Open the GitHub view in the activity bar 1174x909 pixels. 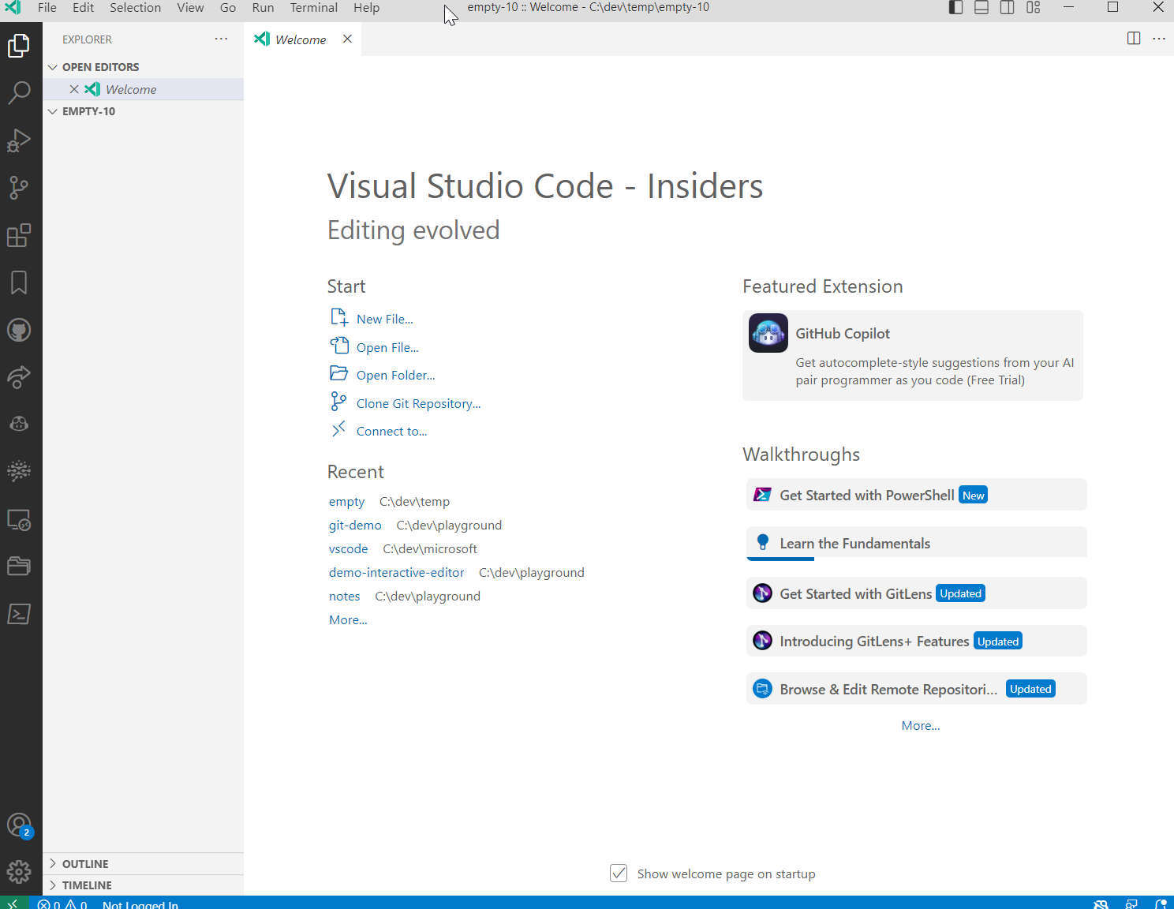(19, 330)
